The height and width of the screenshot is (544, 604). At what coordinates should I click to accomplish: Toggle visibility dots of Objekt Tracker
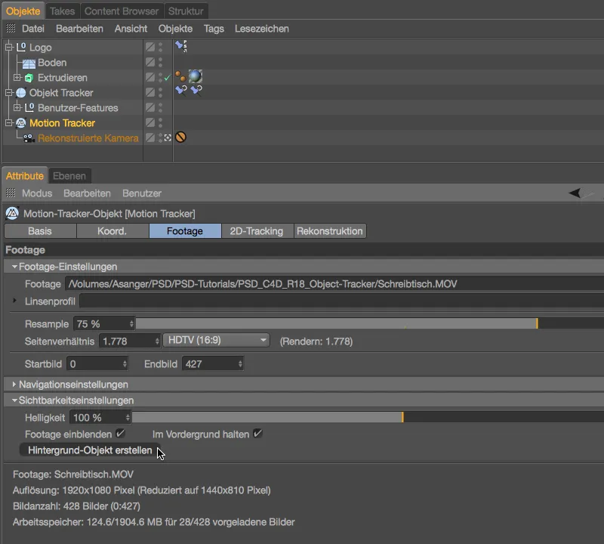point(160,92)
